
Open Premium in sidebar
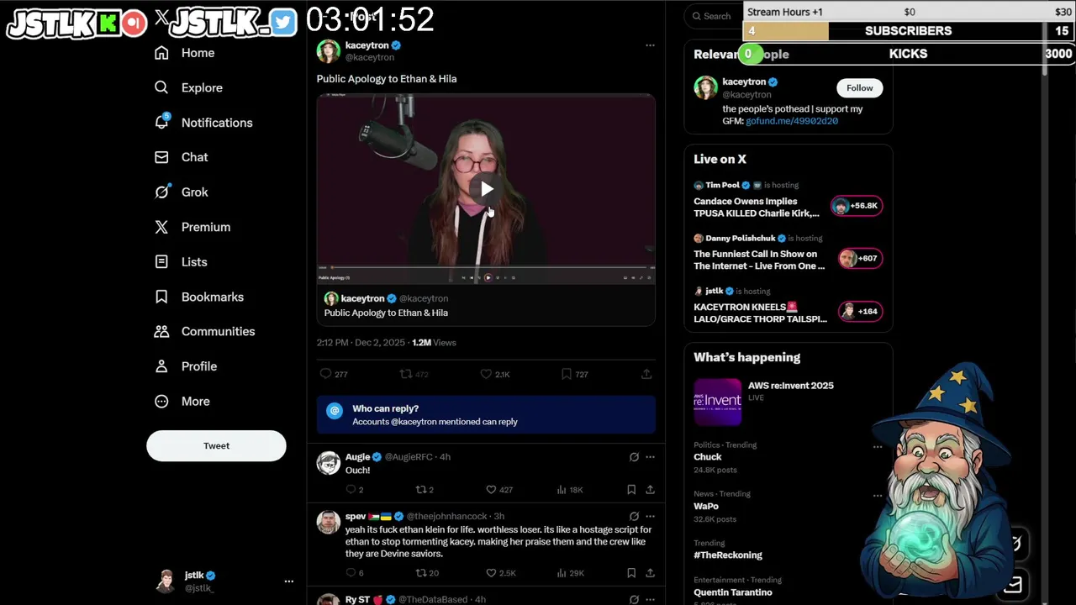(x=193, y=227)
